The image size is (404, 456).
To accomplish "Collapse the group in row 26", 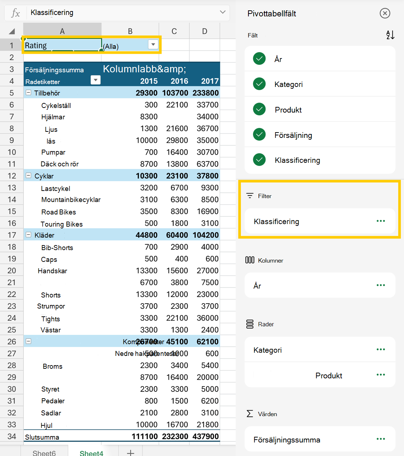I will click(28, 341).
